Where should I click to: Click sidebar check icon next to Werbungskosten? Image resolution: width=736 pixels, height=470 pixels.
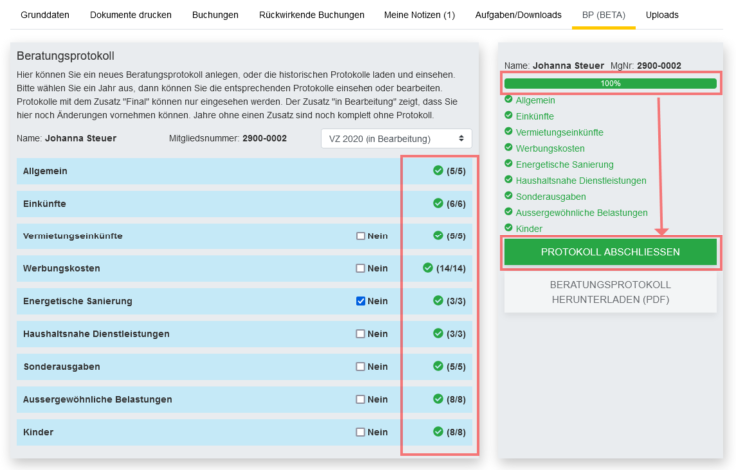[x=509, y=147]
